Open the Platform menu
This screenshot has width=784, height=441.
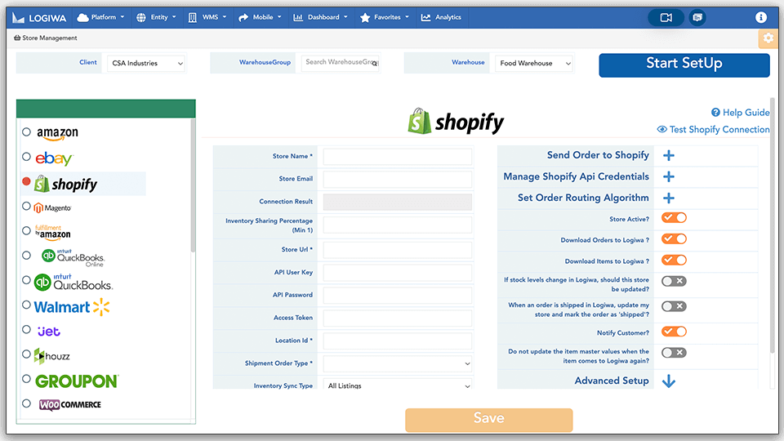100,17
